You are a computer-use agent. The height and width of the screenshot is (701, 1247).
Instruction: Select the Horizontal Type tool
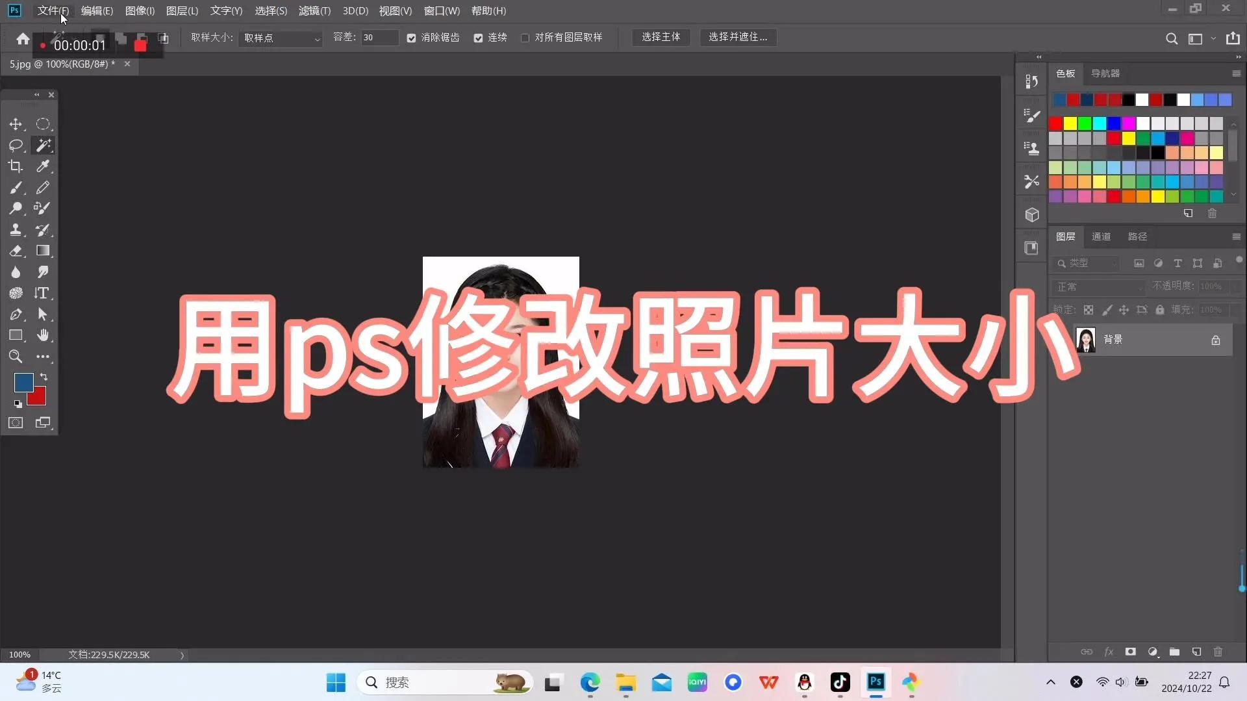click(43, 293)
